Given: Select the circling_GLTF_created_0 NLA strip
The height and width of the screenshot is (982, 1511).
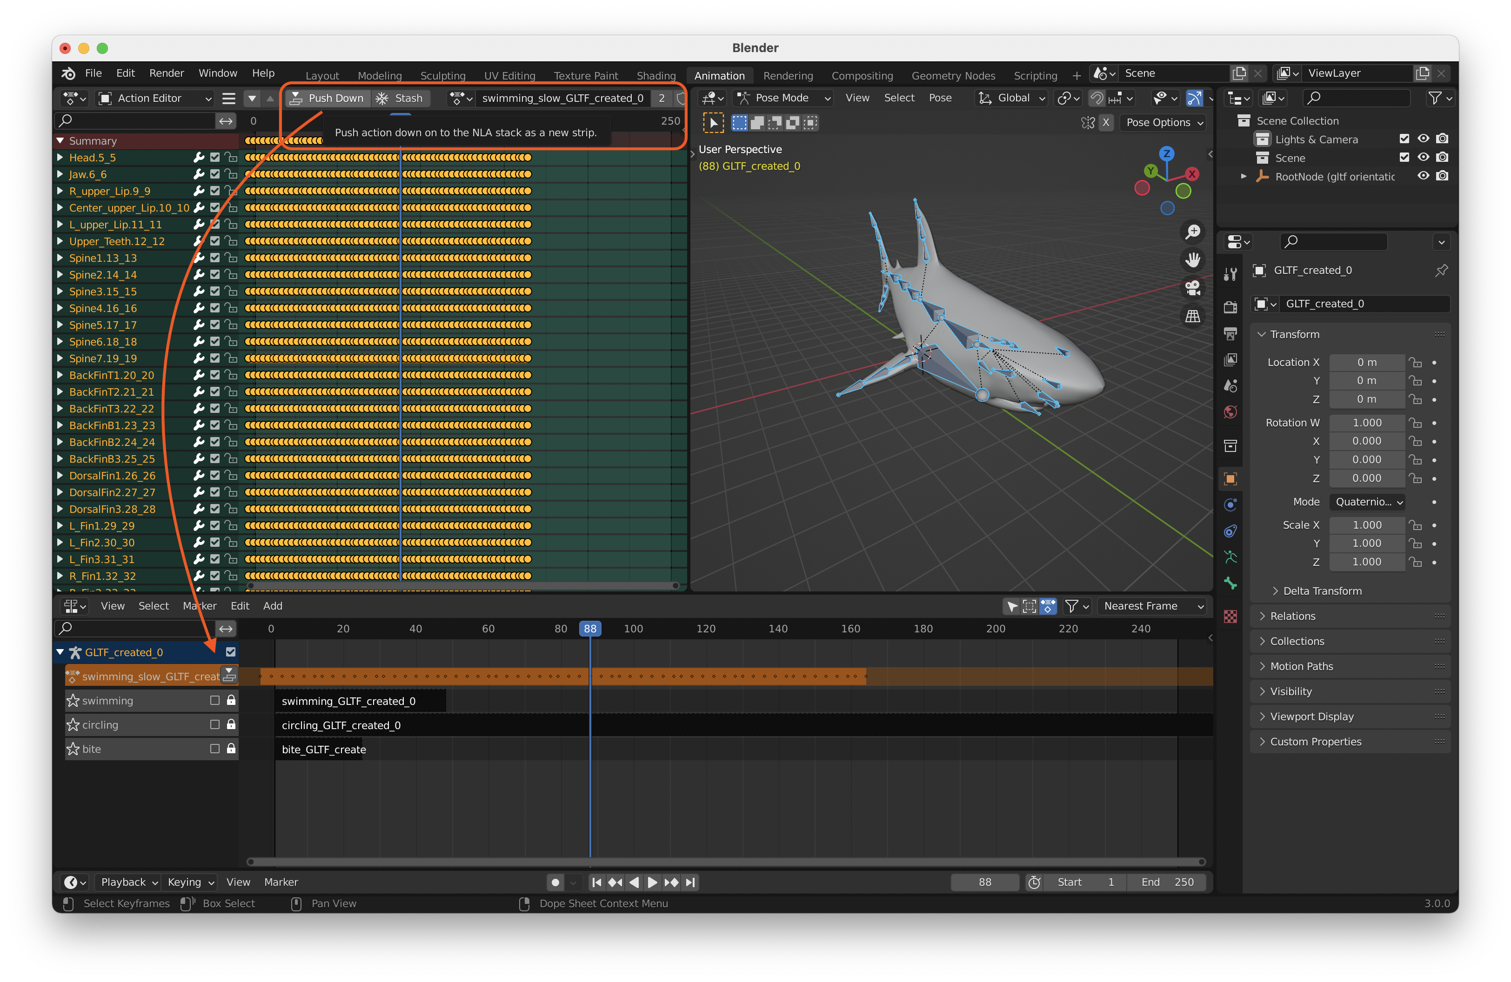Looking at the screenshot, I should click(x=743, y=725).
